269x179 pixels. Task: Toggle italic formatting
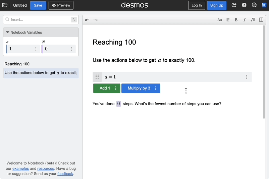click(245, 20)
